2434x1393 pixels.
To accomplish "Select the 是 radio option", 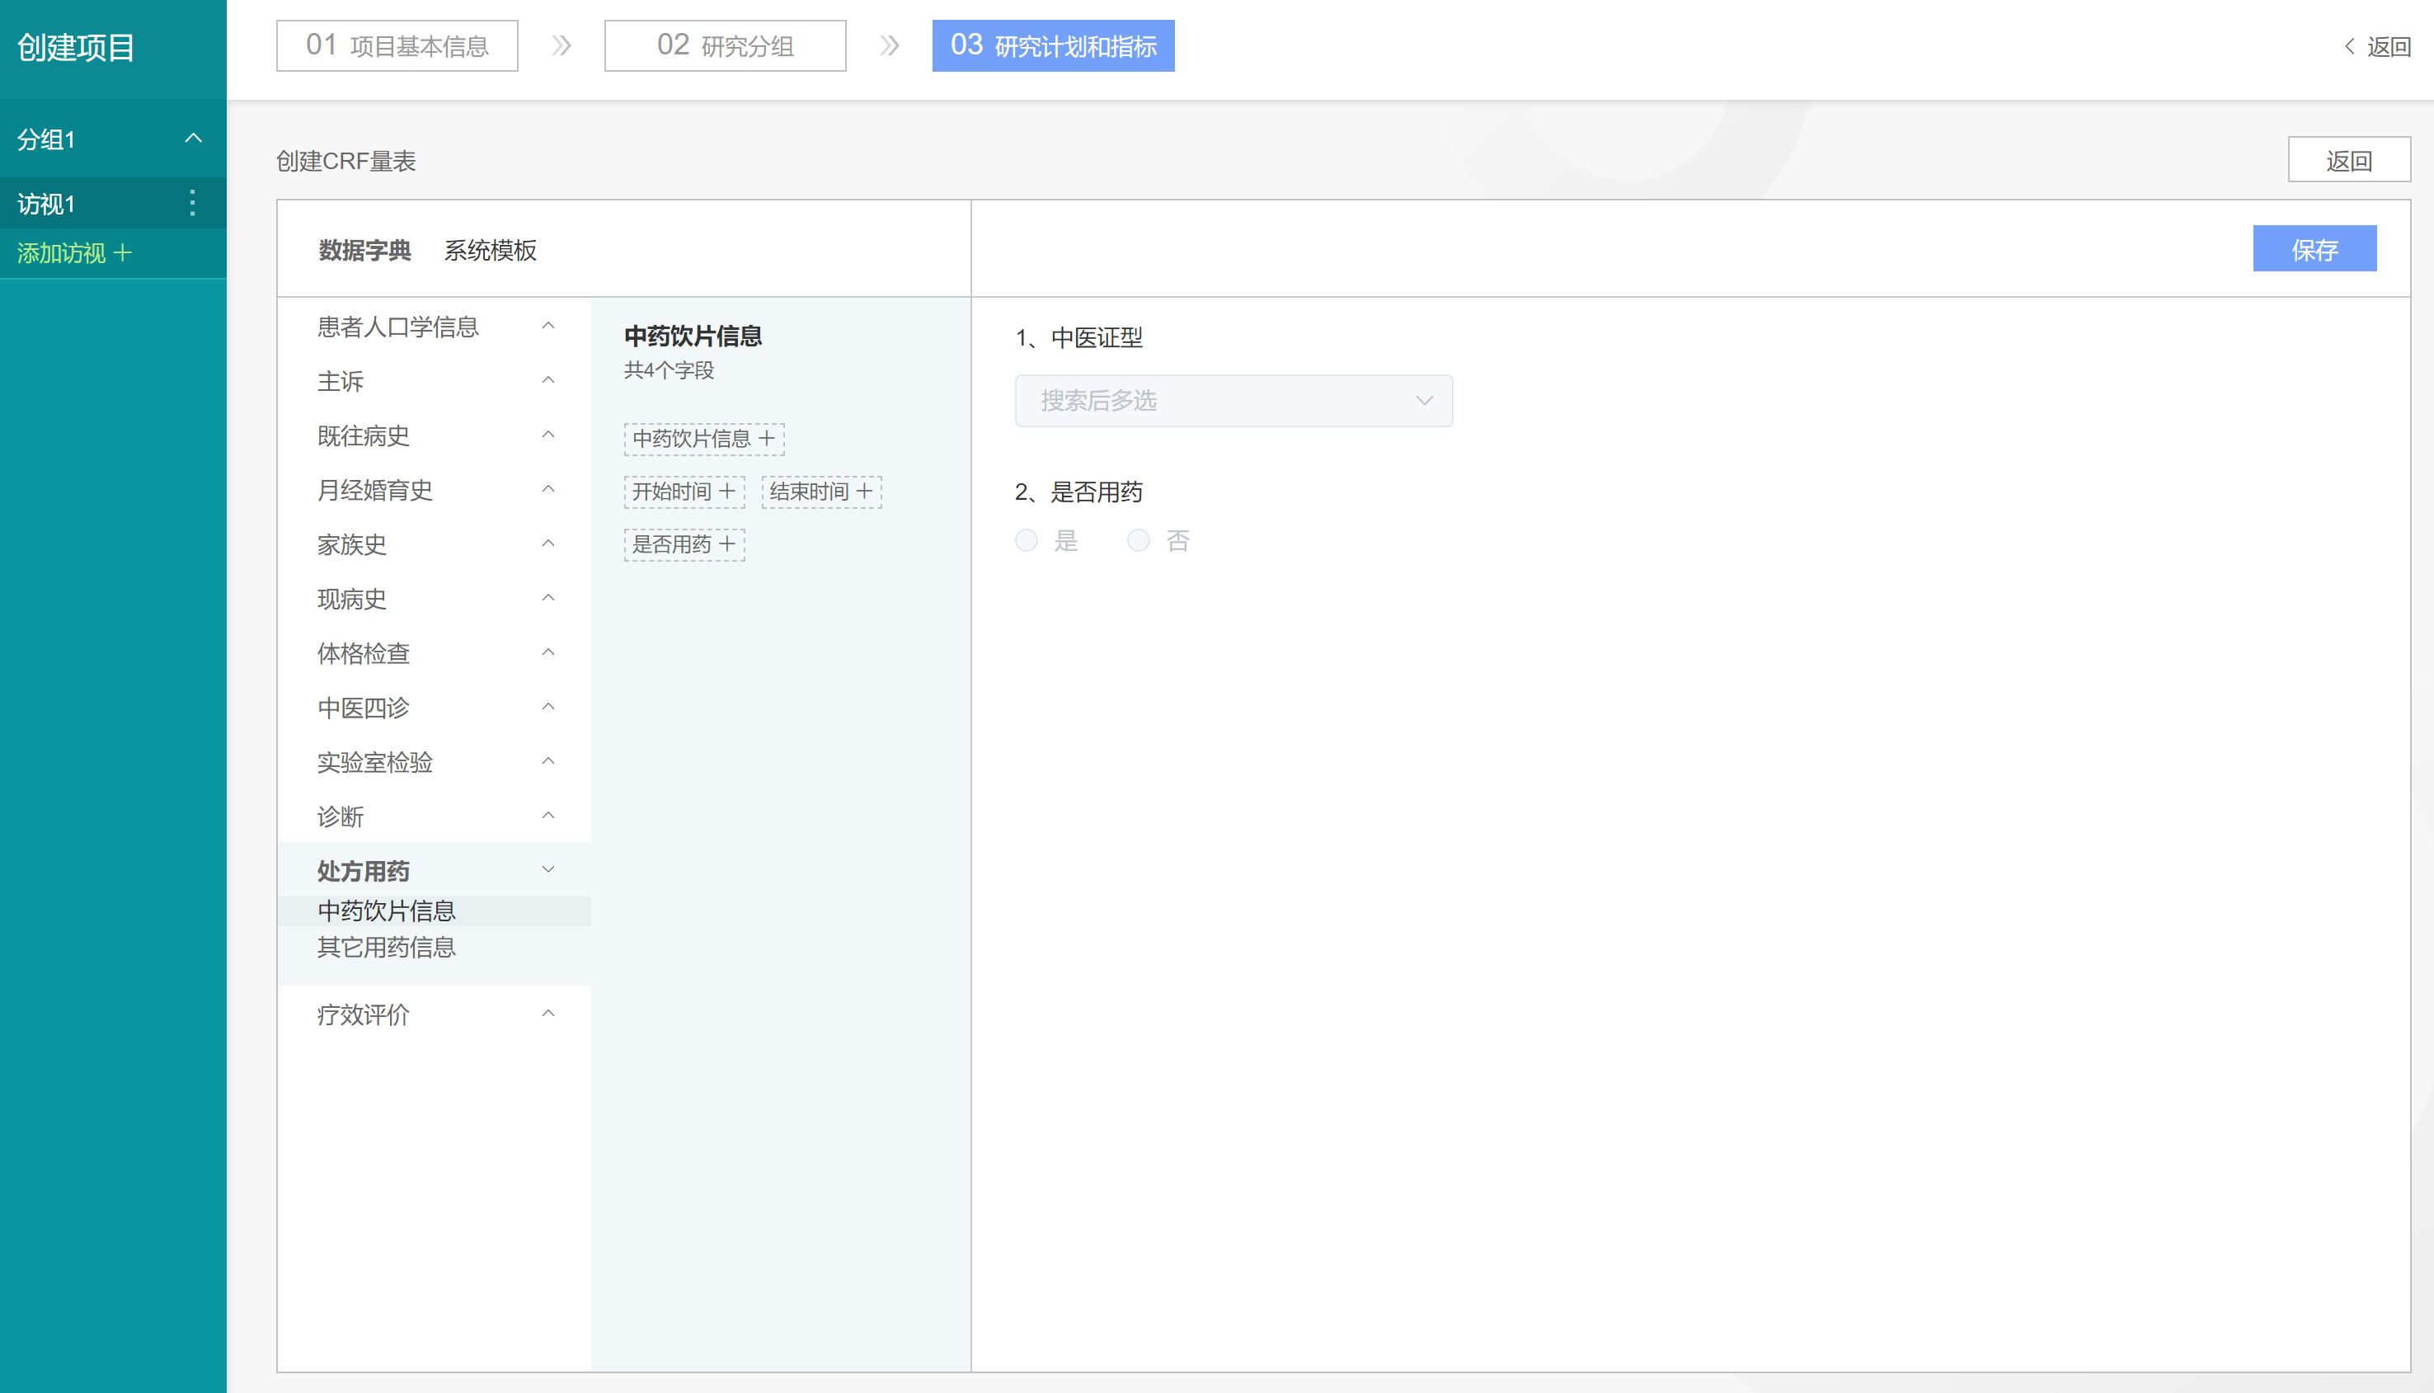I will (1027, 540).
